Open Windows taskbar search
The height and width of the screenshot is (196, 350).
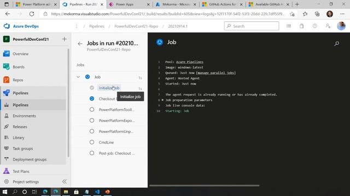point(15,192)
